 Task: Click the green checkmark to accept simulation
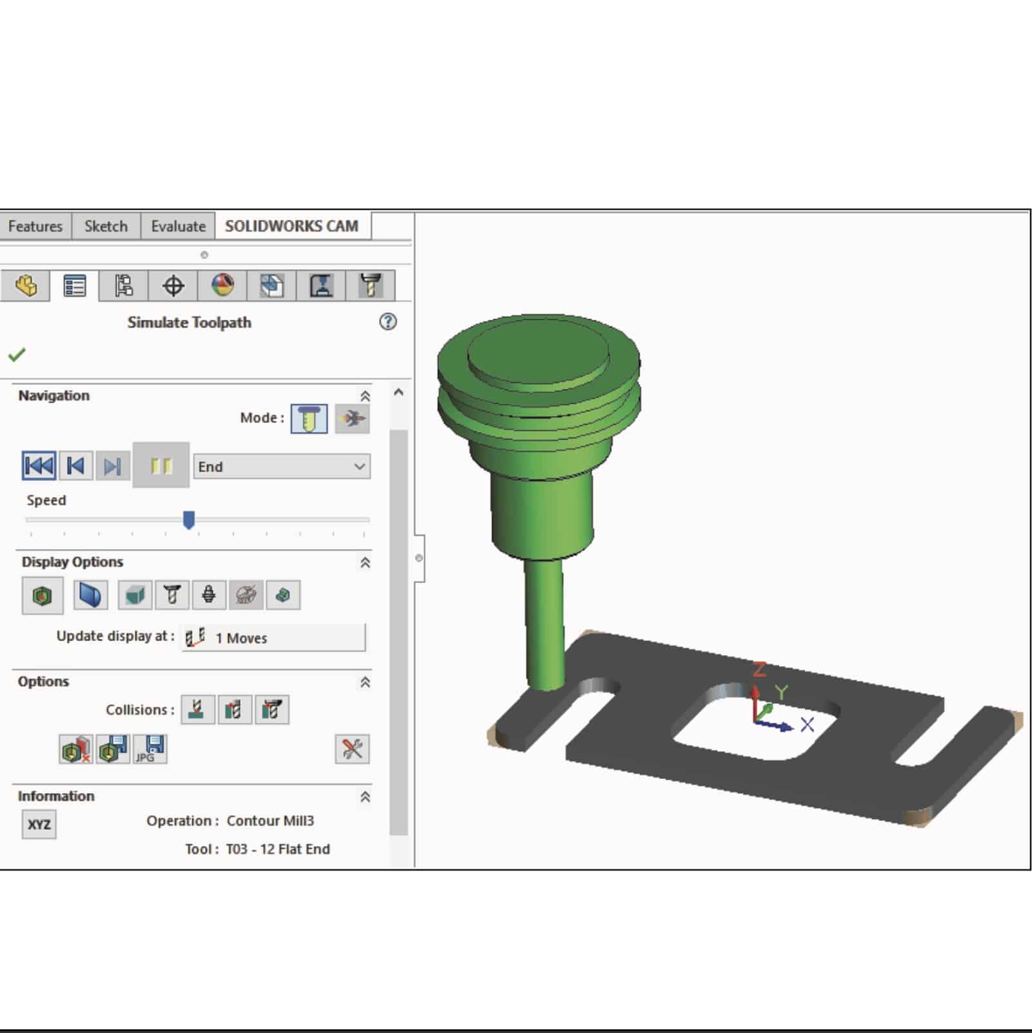pyautogui.click(x=17, y=355)
